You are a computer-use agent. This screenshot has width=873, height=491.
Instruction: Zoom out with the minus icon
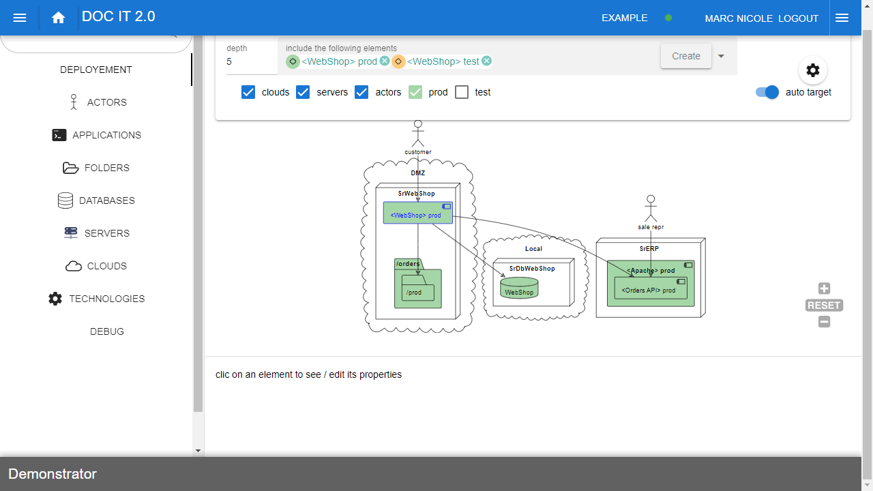coord(824,322)
